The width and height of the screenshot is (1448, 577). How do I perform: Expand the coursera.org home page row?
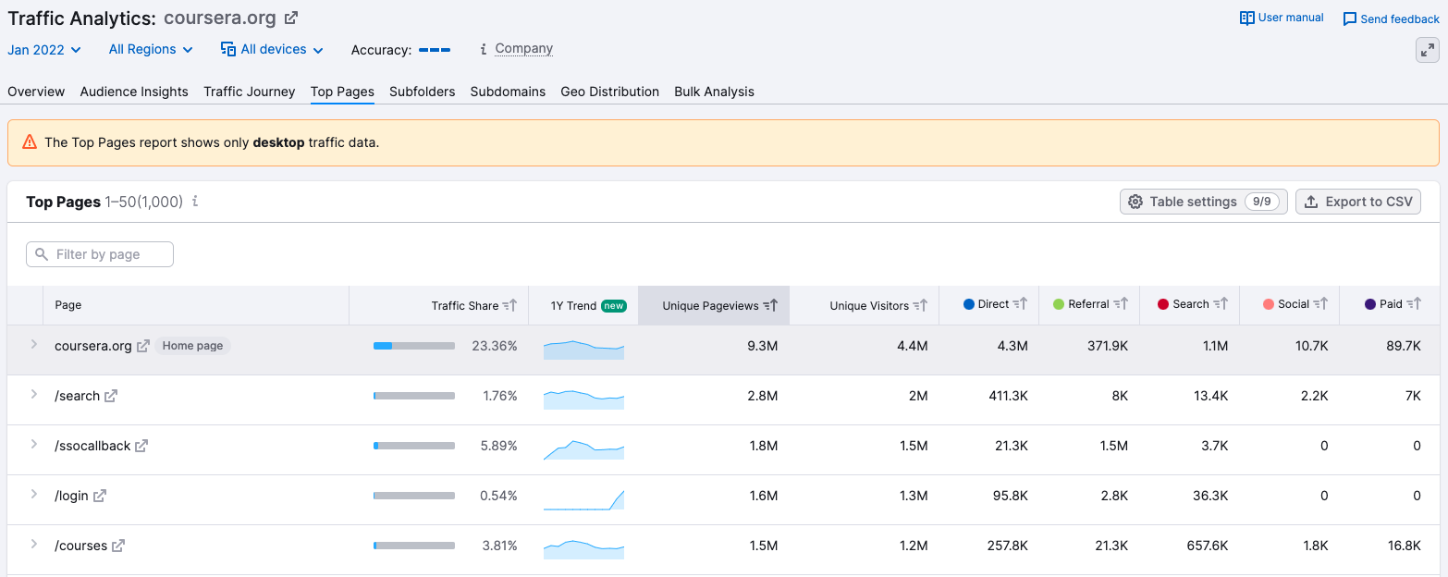[x=33, y=344]
